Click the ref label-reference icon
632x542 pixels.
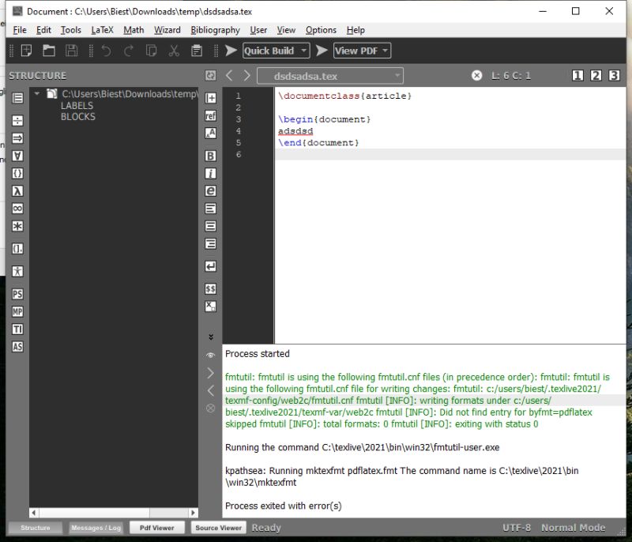coord(210,115)
